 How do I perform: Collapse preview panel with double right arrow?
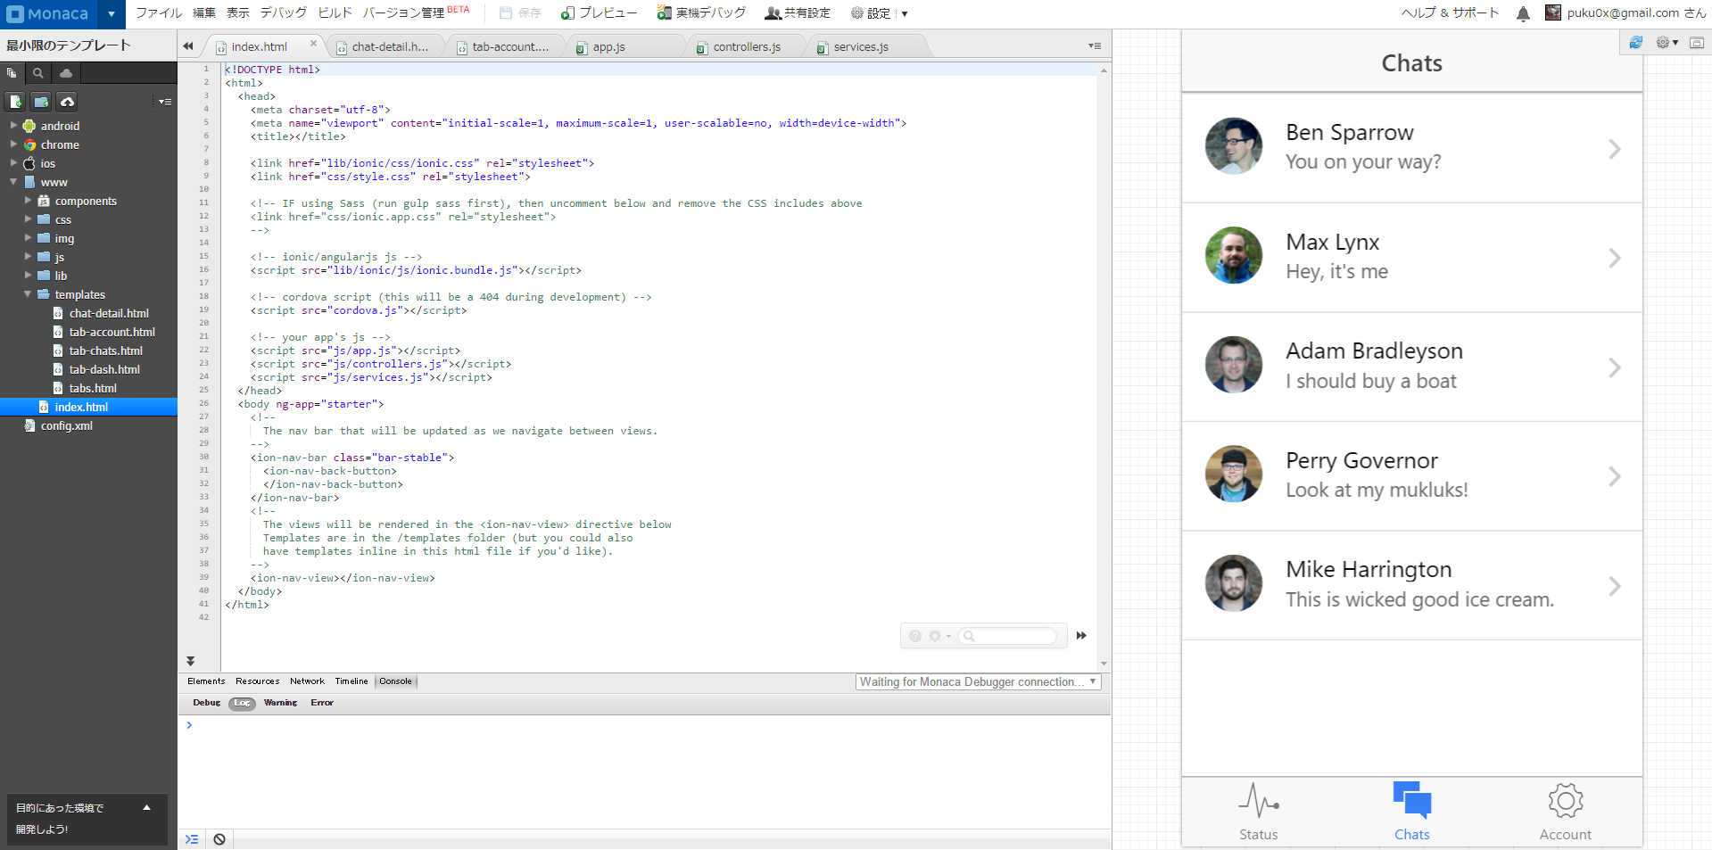tap(1081, 636)
